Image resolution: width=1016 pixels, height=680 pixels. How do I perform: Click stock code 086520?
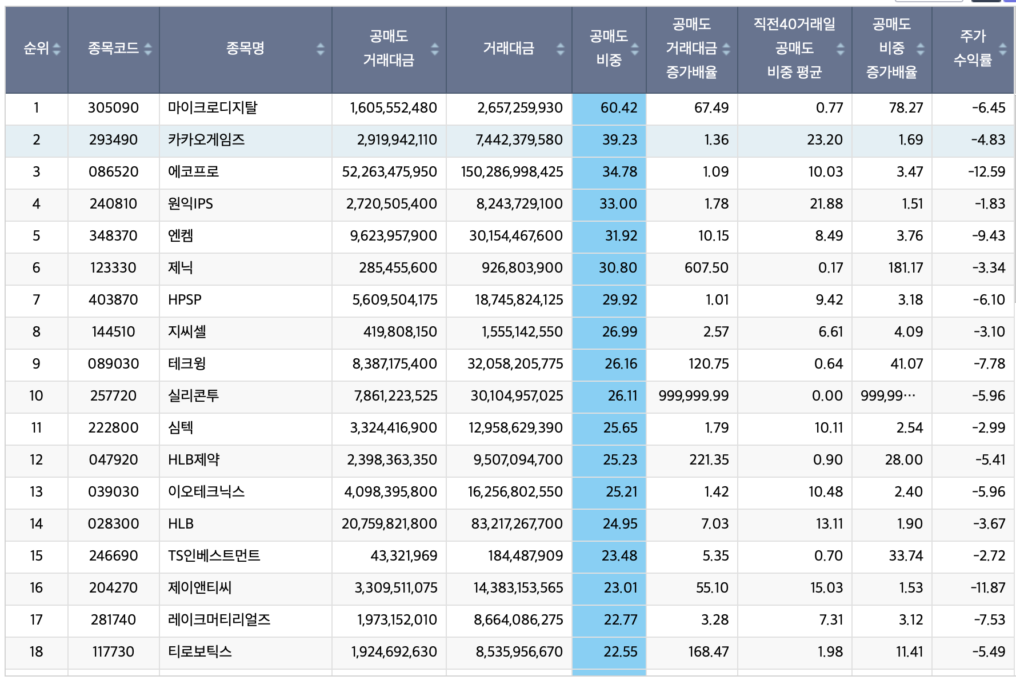(x=113, y=171)
